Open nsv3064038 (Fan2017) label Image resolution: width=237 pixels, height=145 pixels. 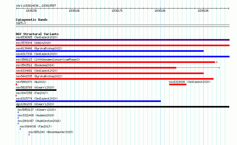point(36,126)
